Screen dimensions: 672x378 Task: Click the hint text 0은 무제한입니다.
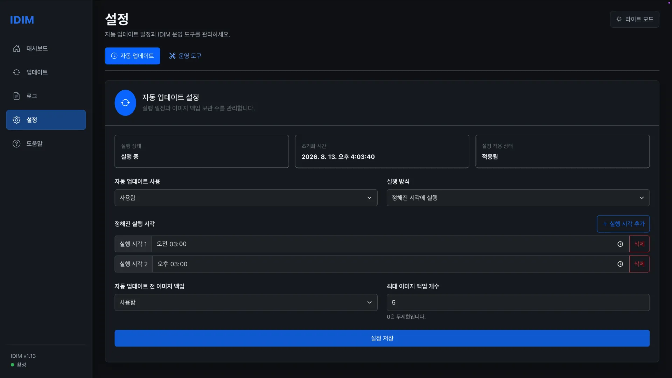(406, 317)
